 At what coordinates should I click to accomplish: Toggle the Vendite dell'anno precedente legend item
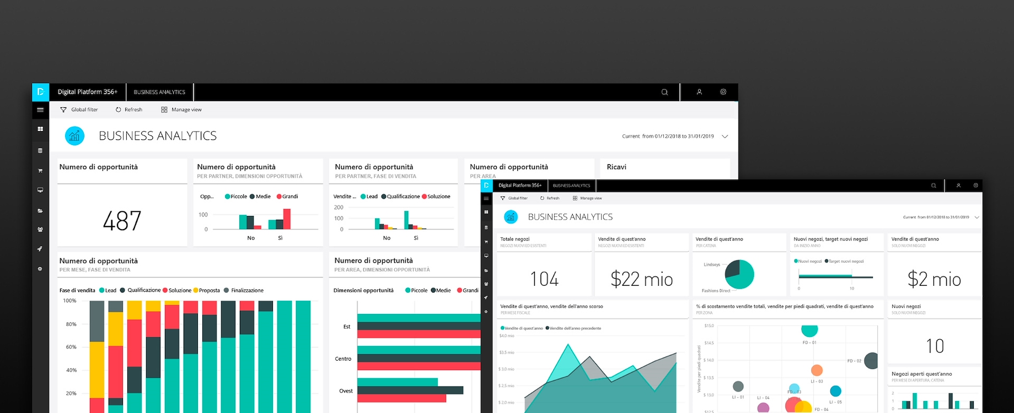click(573, 328)
